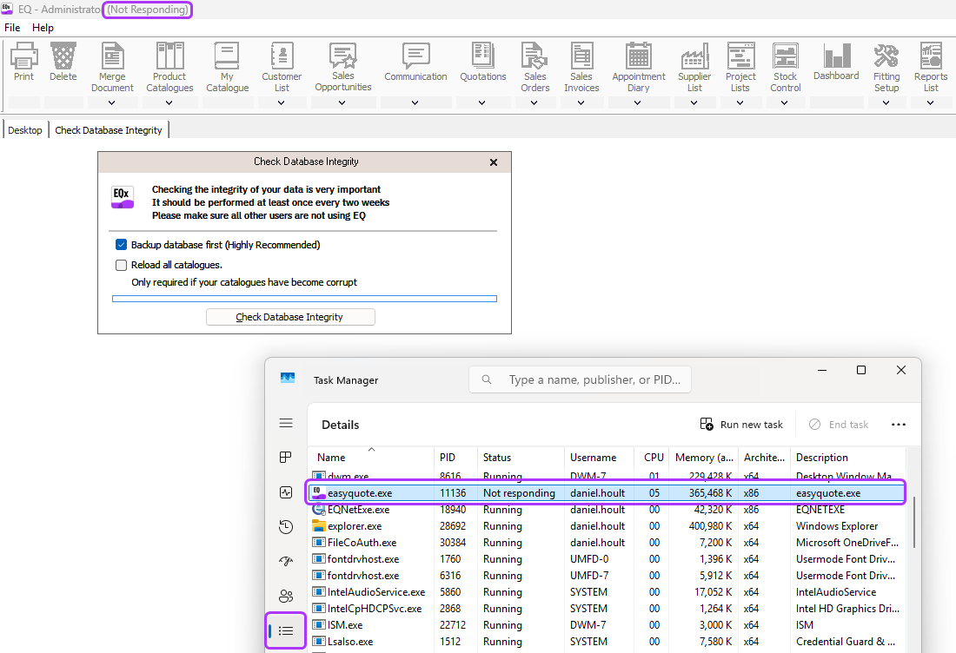
Task: Click the Task Manager vertical scrollbar
Action: click(x=913, y=522)
